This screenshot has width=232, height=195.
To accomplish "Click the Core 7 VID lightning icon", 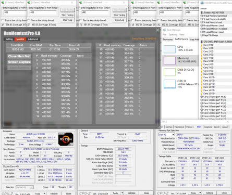I will [x=202, y=68].
